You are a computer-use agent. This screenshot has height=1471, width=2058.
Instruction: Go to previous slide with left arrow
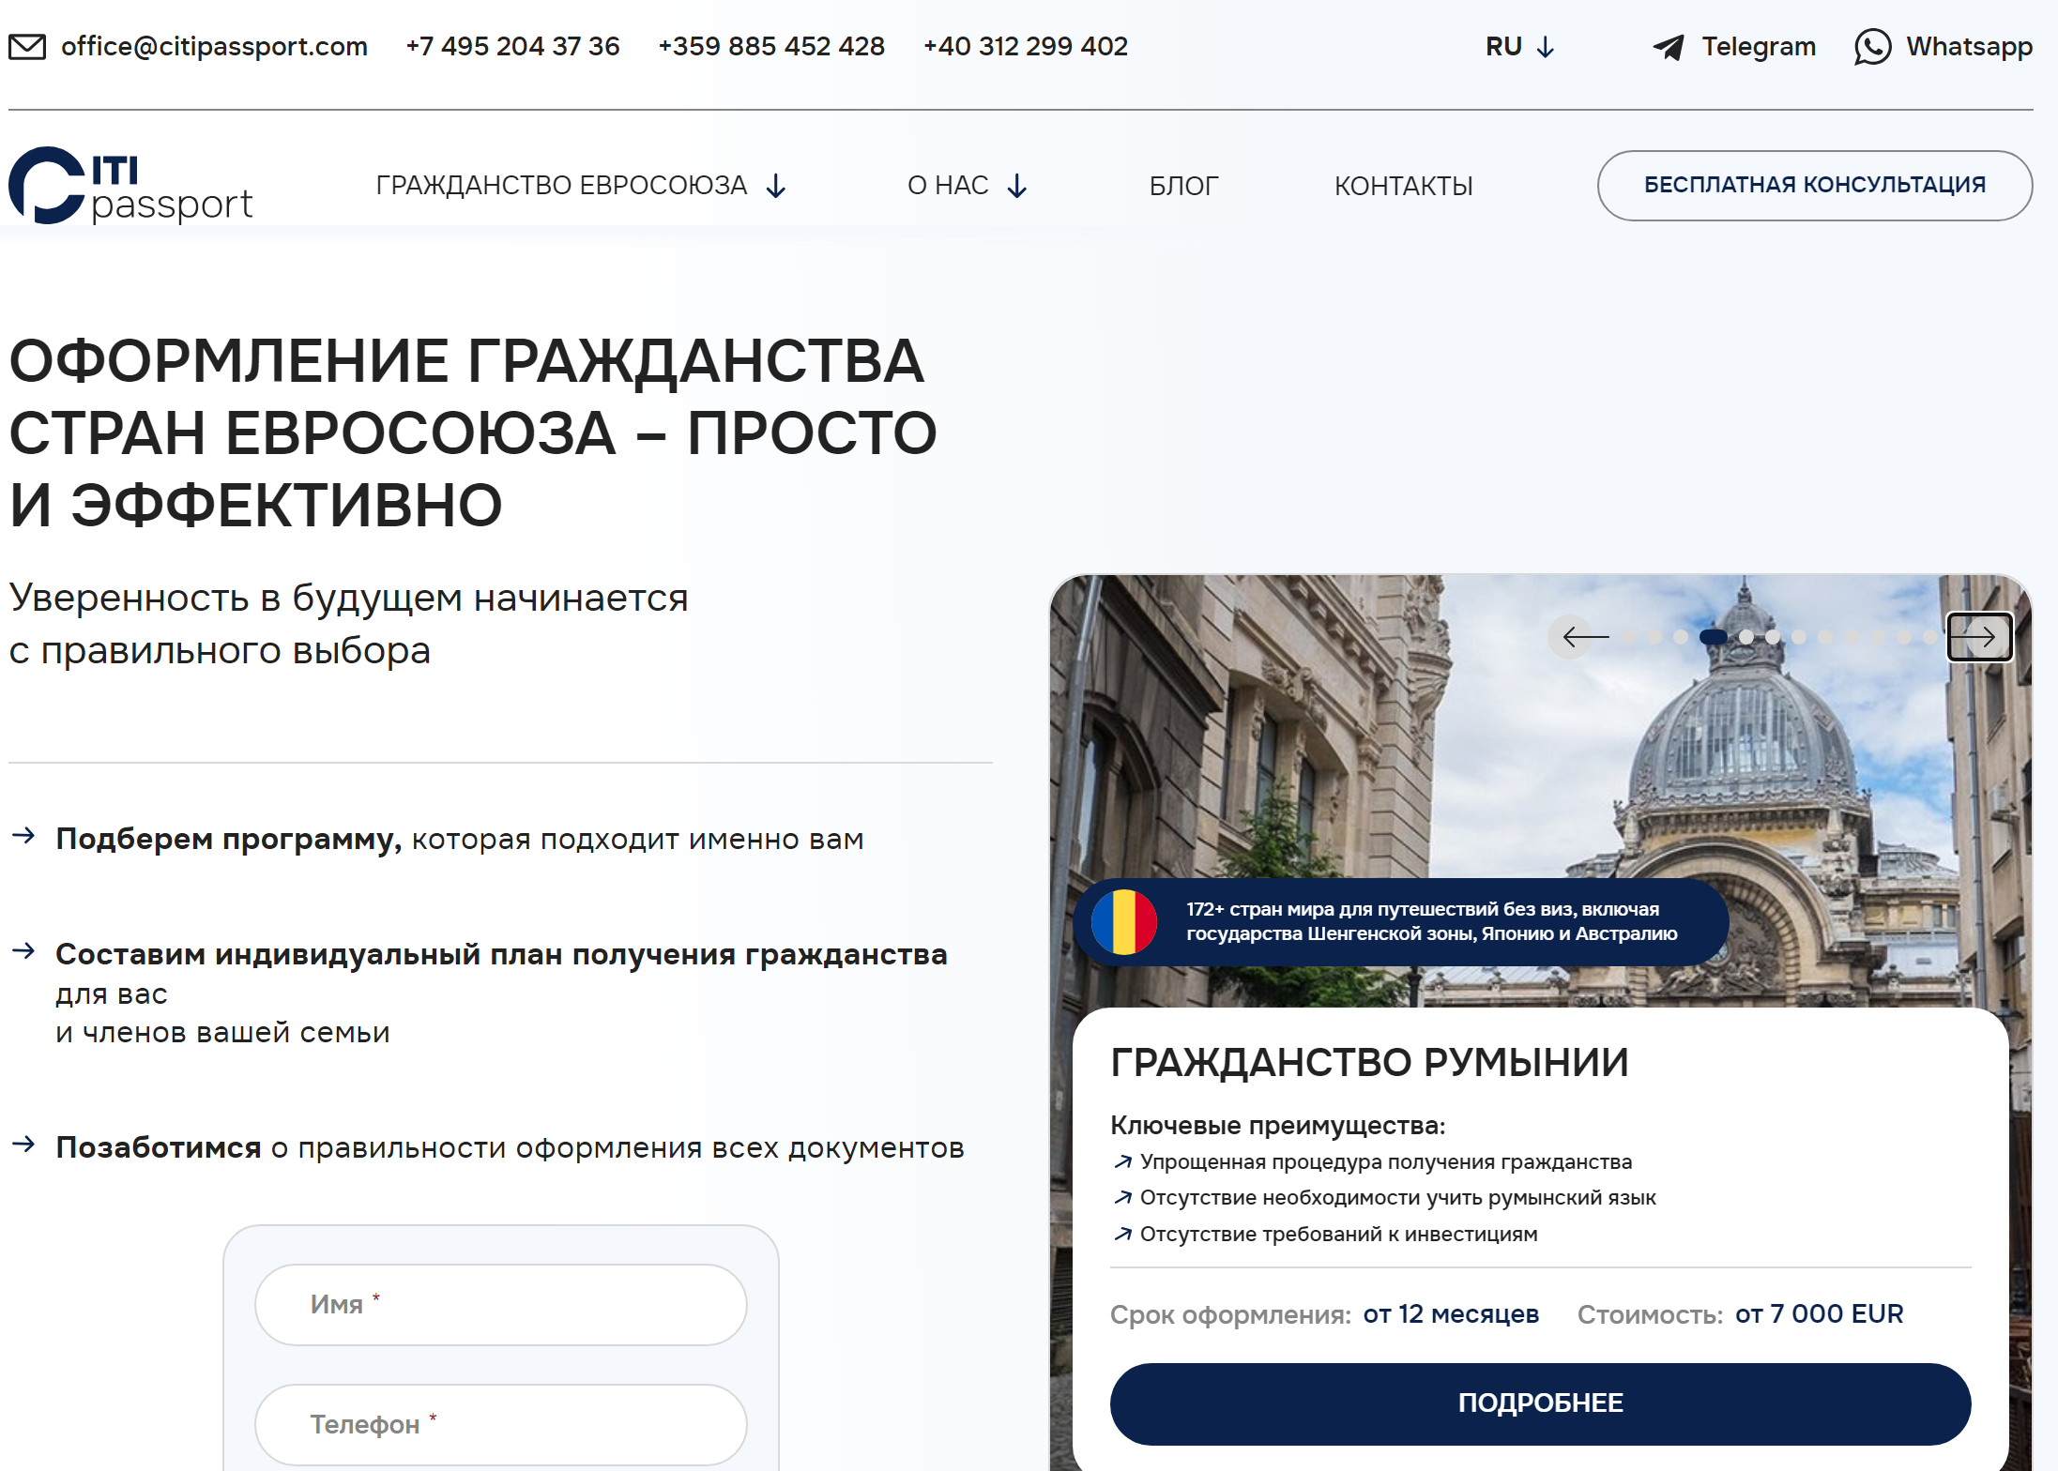pyautogui.click(x=1585, y=637)
